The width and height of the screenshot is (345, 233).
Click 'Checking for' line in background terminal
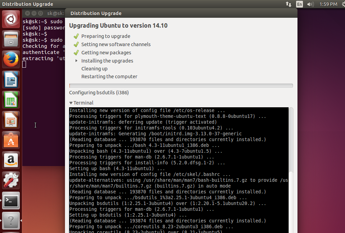pos(44,46)
